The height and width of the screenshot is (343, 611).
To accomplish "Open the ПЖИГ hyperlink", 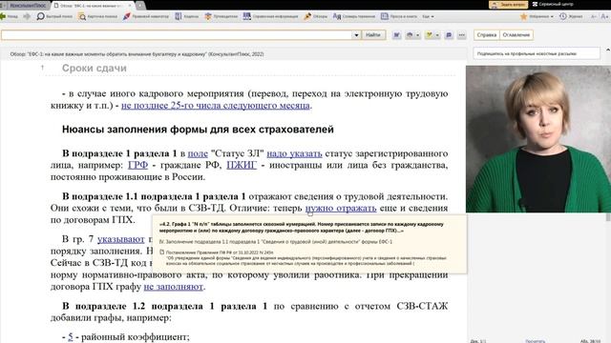I will coord(242,165).
